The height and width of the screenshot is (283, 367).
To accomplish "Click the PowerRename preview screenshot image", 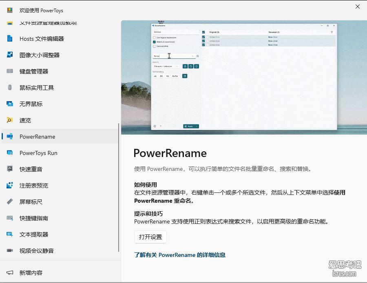I will [244, 77].
